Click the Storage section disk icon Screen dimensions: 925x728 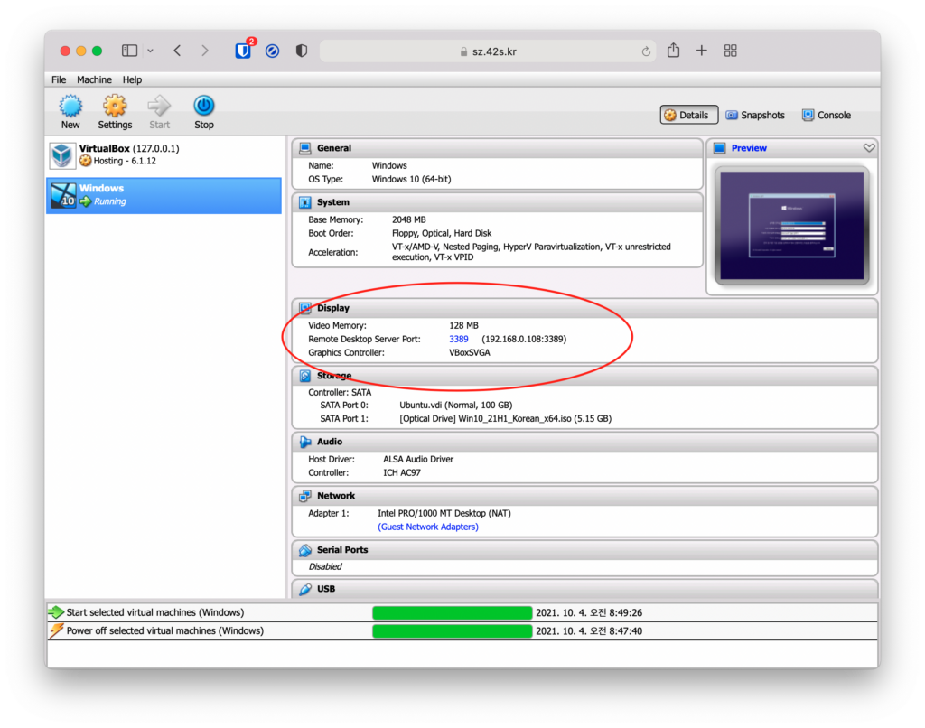[305, 376]
